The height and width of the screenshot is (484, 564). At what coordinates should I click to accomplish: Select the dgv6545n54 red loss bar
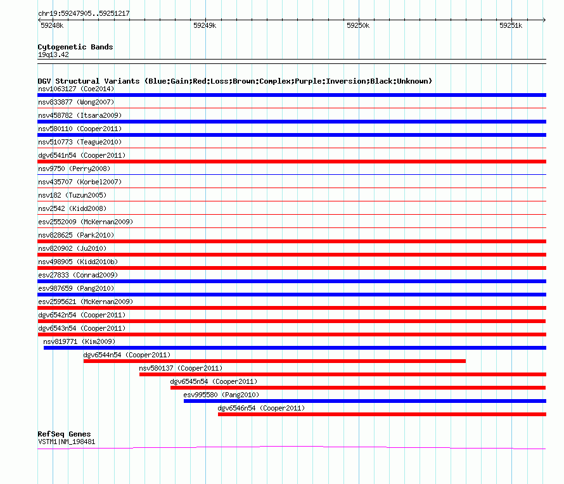358,388
